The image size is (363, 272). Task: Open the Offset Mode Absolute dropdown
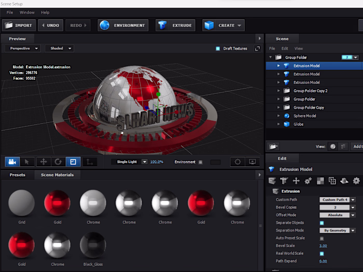point(337,215)
